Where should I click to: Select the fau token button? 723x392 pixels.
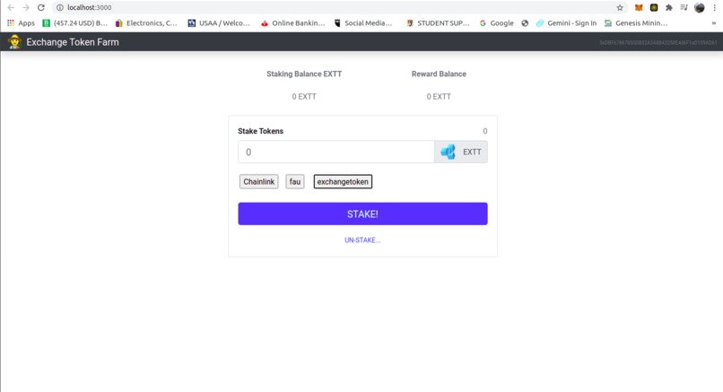click(294, 182)
